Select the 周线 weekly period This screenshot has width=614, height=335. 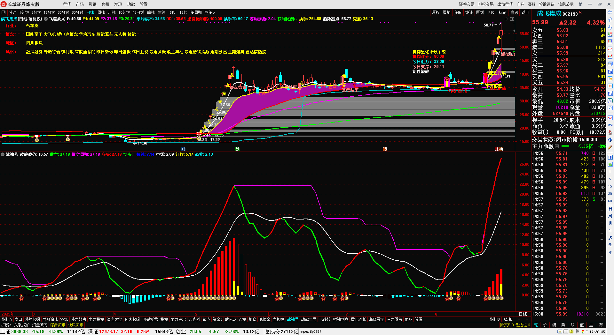pos(101,12)
